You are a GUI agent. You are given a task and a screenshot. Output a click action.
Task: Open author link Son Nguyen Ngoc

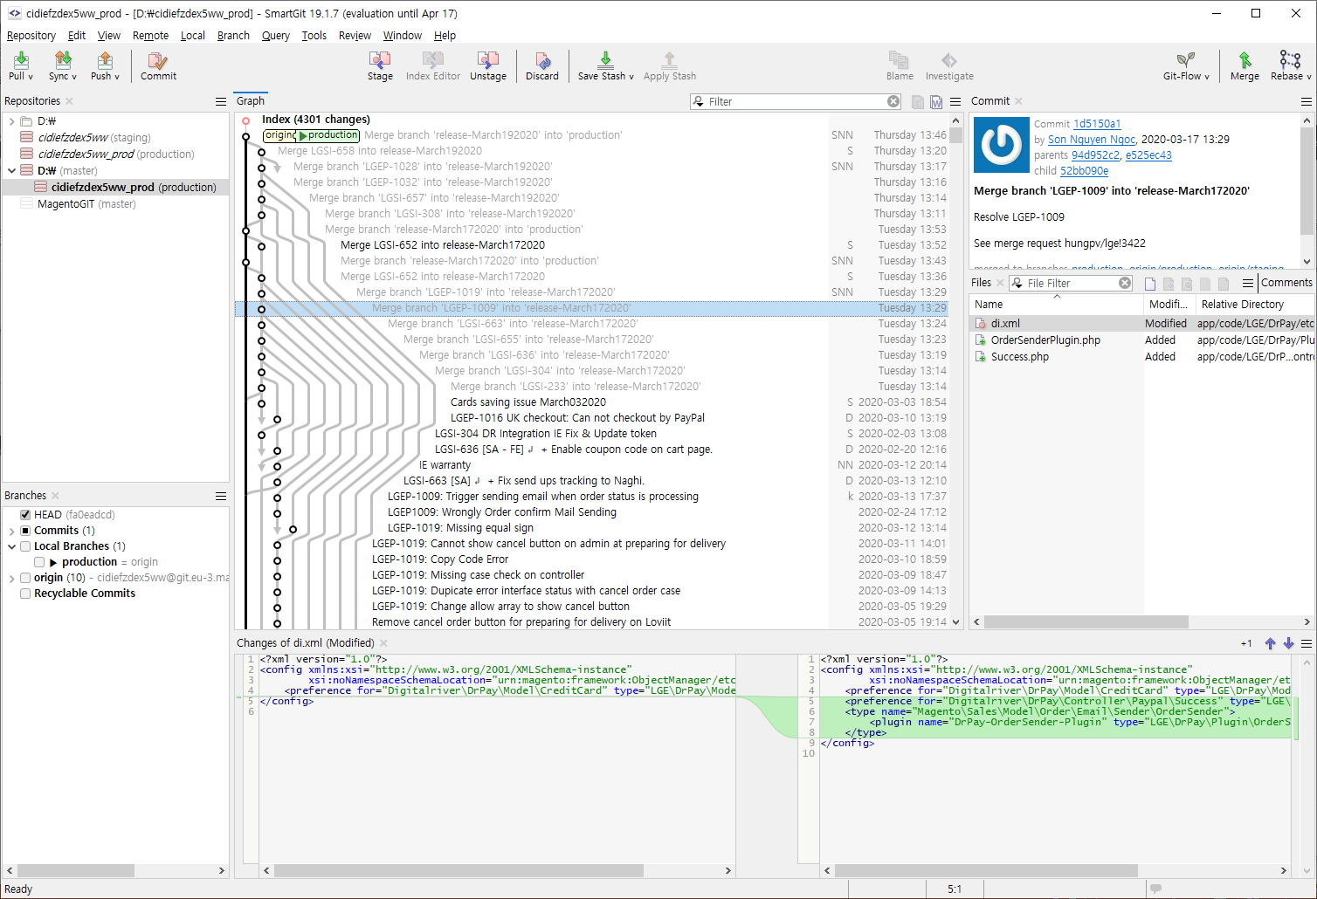click(1092, 140)
